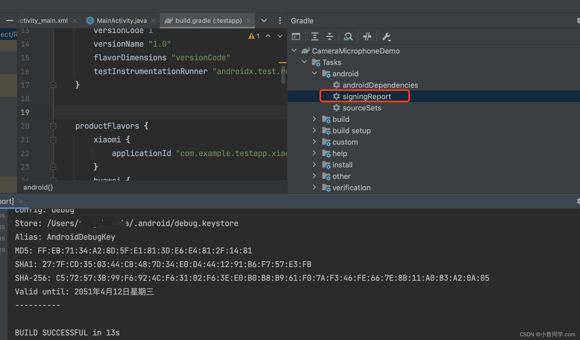Switch to the MainActivity.java tab
Image resolution: width=580 pixels, height=340 pixels.
(121, 21)
